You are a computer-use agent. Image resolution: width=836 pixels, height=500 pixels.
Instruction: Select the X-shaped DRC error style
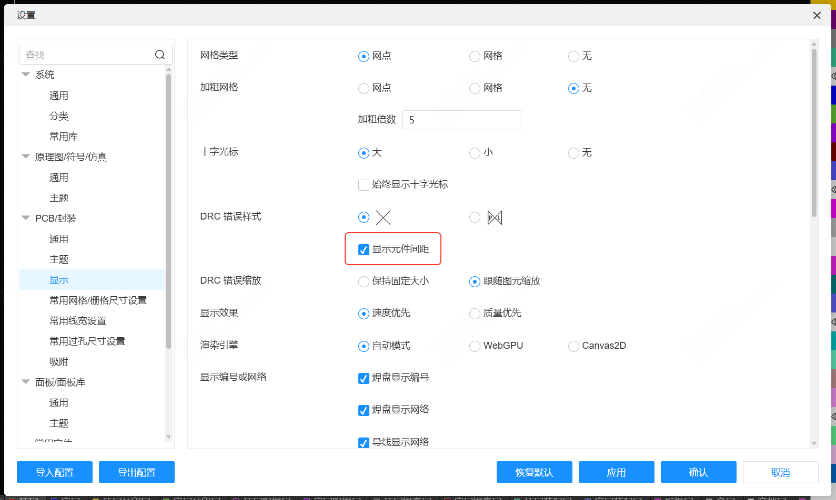pyautogui.click(x=364, y=217)
